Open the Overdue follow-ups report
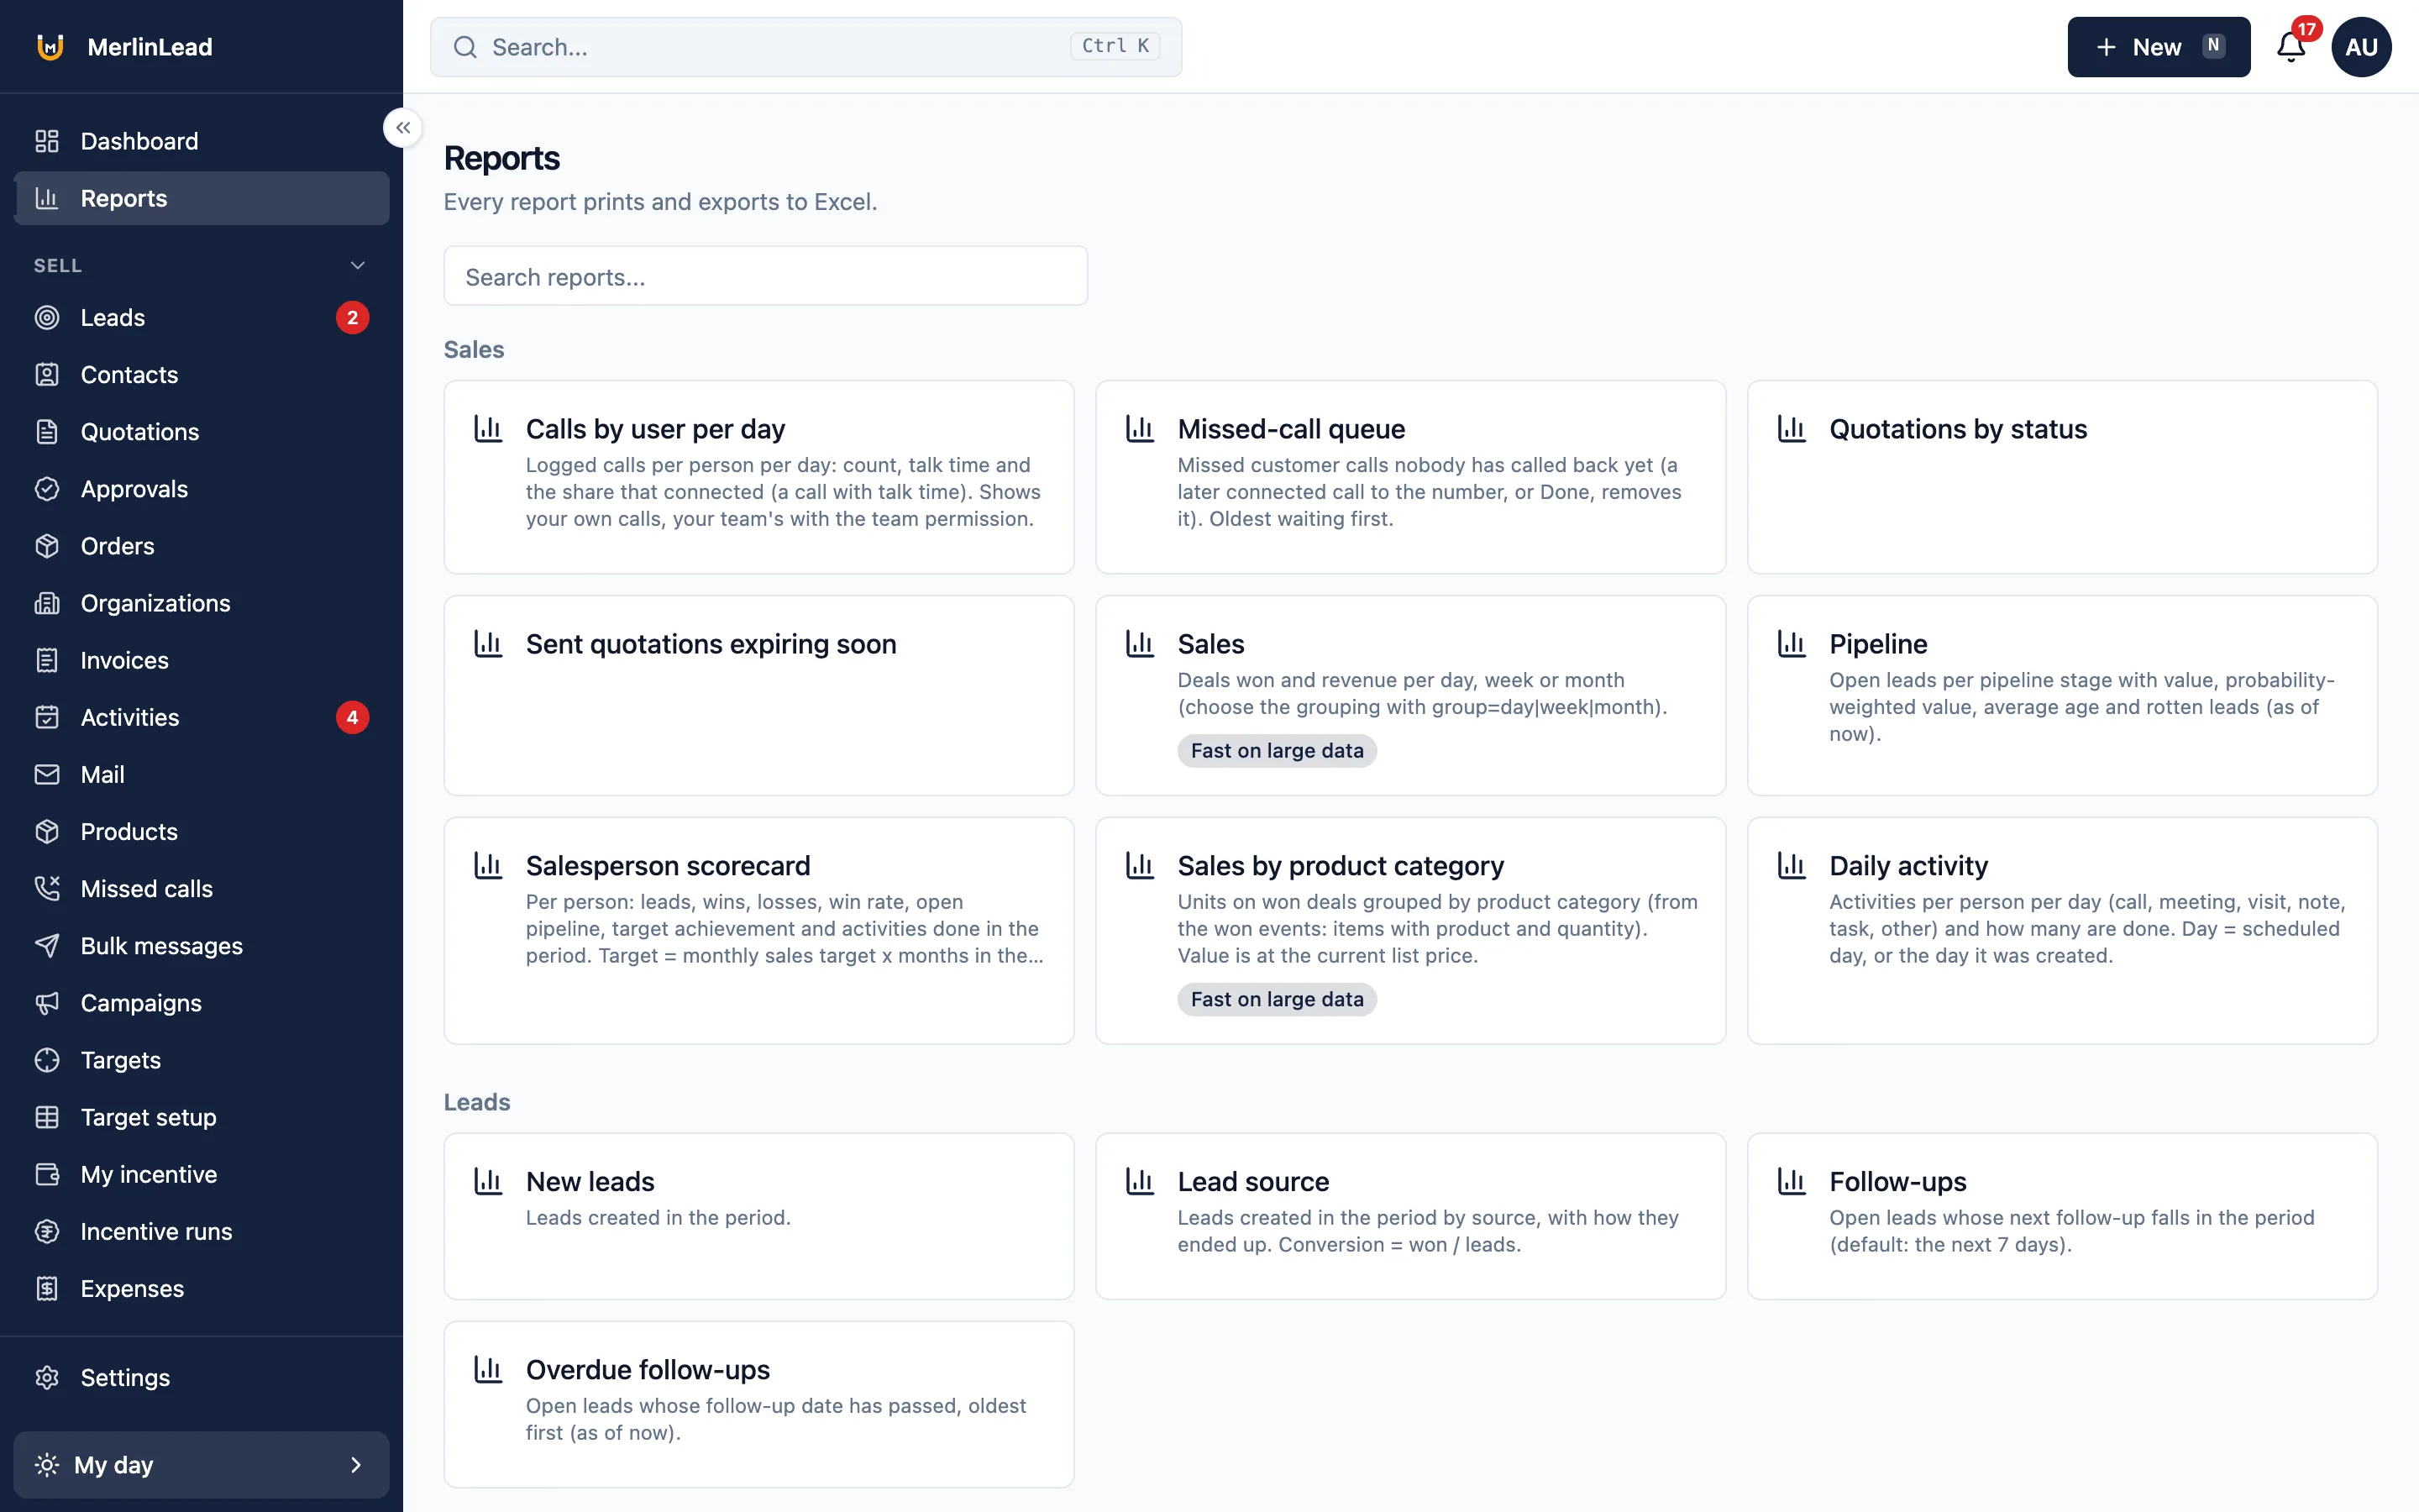This screenshot has width=2419, height=1512. [x=758, y=1404]
